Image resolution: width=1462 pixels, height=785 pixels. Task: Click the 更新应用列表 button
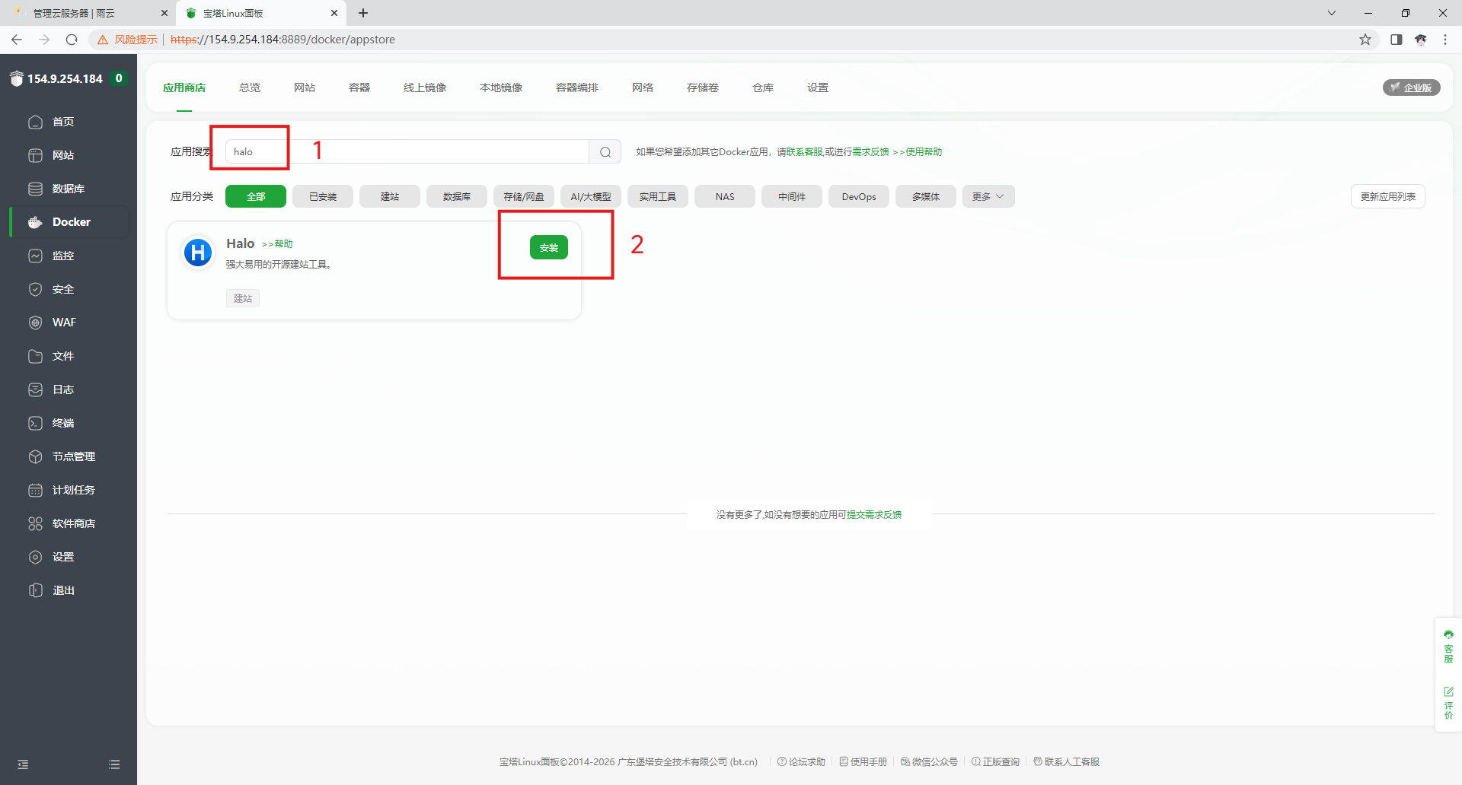[x=1387, y=196]
